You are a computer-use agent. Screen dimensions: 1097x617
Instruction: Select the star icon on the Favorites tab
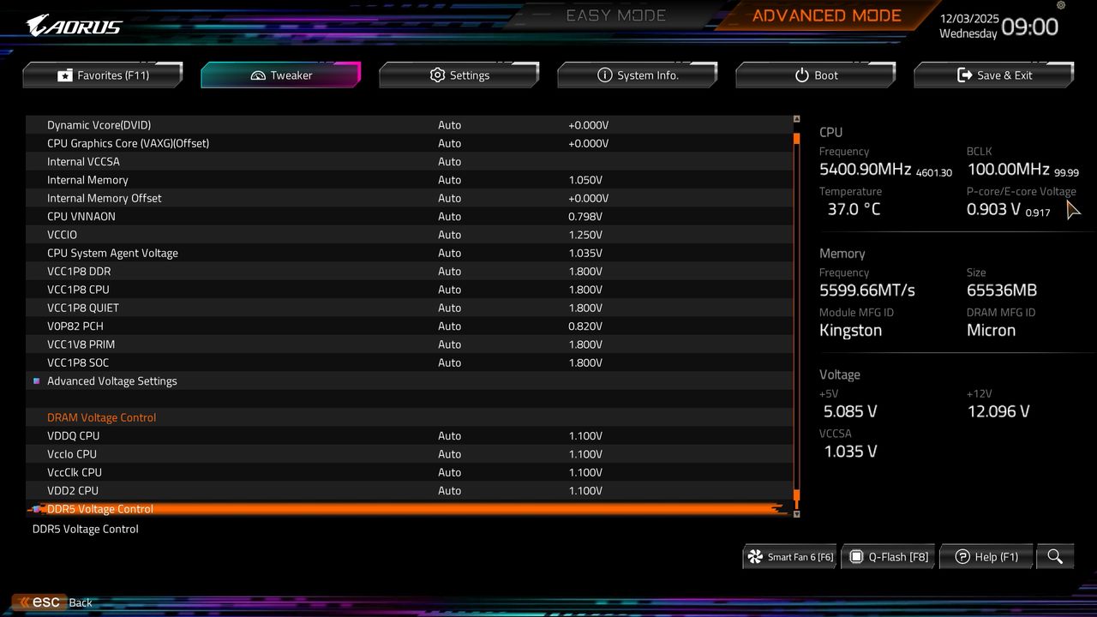coord(65,75)
